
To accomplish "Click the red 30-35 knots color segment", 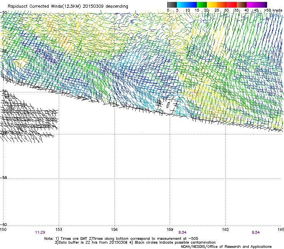I will point(232,5).
